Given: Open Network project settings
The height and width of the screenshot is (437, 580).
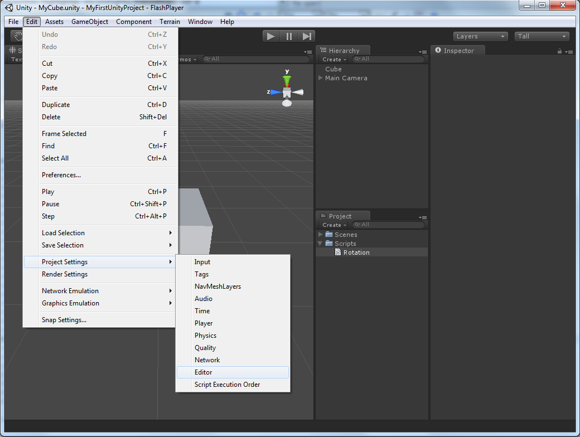Looking at the screenshot, I should click(x=233, y=360).
